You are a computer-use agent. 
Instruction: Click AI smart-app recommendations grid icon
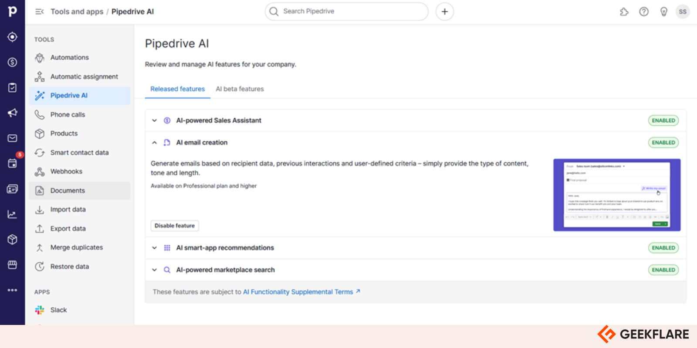coord(167,248)
